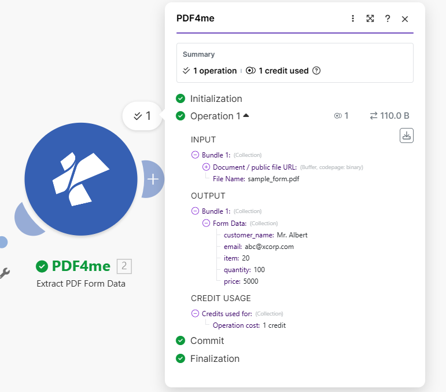The image size is (446, 392).
Task: Click the credit used info icon
Action: point(316,71)
